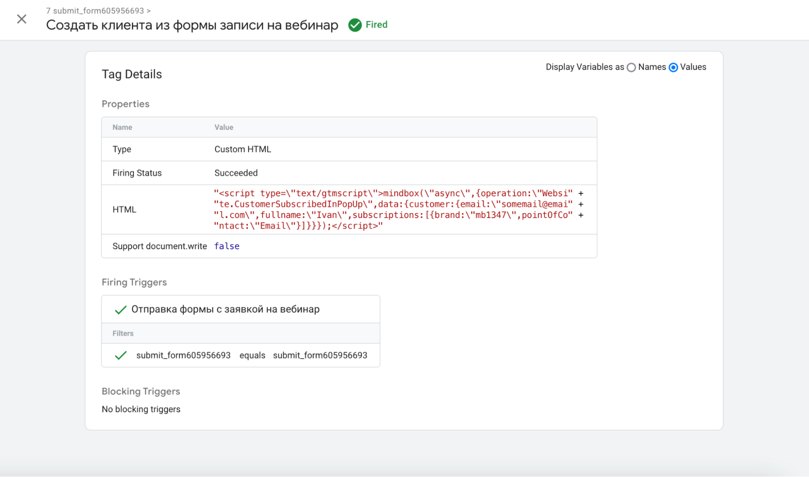The height and width of the screenshot is (477, 809).
Task: Click the first HTML line with mindbox
Action: point(393,193)
